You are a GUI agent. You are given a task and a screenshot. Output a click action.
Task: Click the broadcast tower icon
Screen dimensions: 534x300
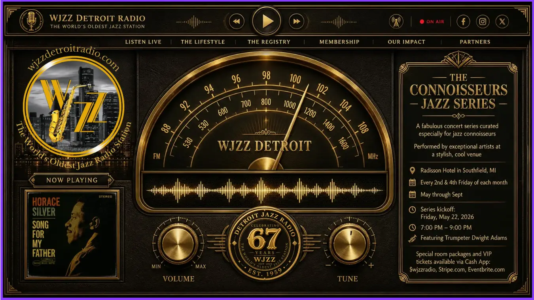click(x=396, y=22)
